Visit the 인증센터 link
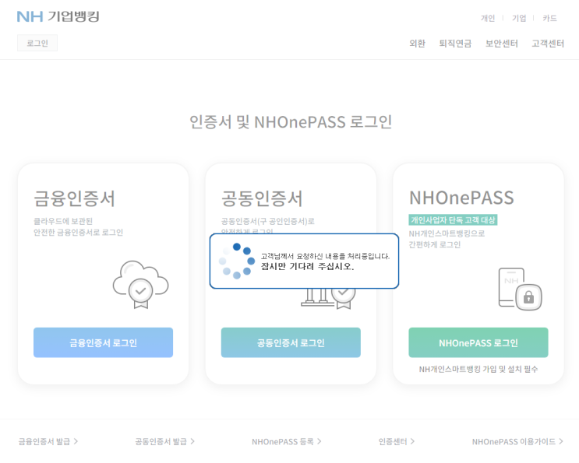The width and height of the screenshot is (579, 463). (396, 441)
